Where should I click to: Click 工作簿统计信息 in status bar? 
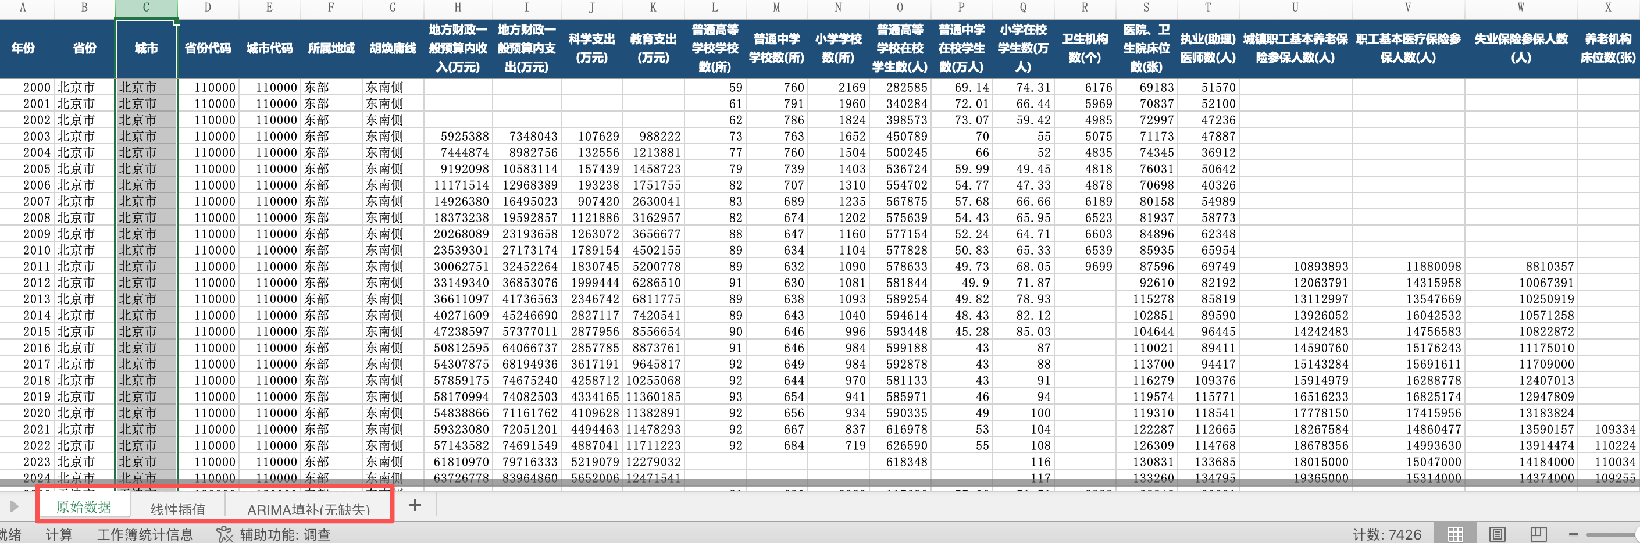click(145, 535)
